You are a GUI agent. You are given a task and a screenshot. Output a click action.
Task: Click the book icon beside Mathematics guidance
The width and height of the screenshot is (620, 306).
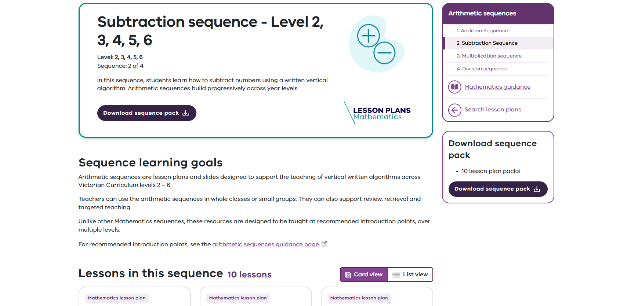point(454,87)
